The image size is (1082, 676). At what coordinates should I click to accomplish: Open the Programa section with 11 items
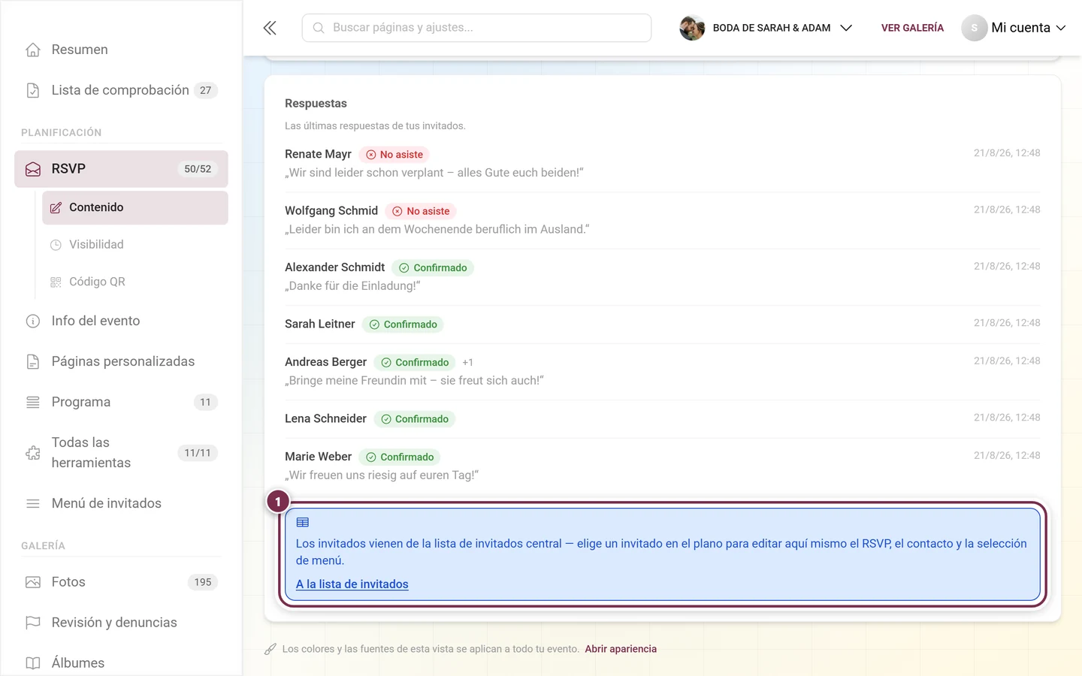120,402
